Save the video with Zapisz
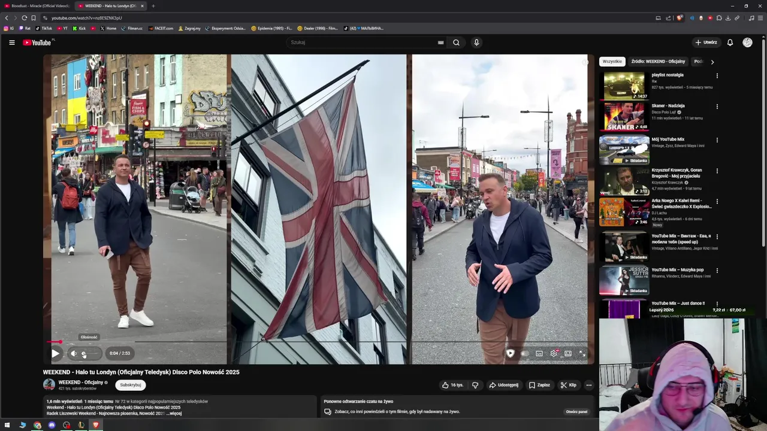The image size is (767, 431). [539, 385]
